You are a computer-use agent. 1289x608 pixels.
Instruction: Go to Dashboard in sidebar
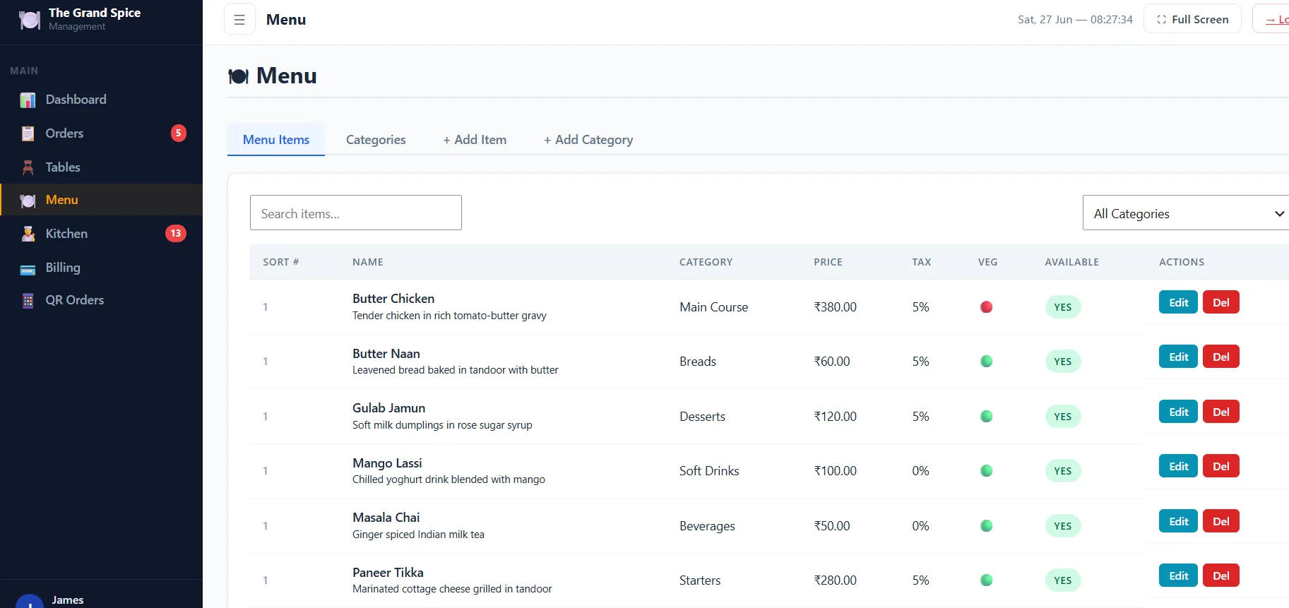tap(101, 100)
